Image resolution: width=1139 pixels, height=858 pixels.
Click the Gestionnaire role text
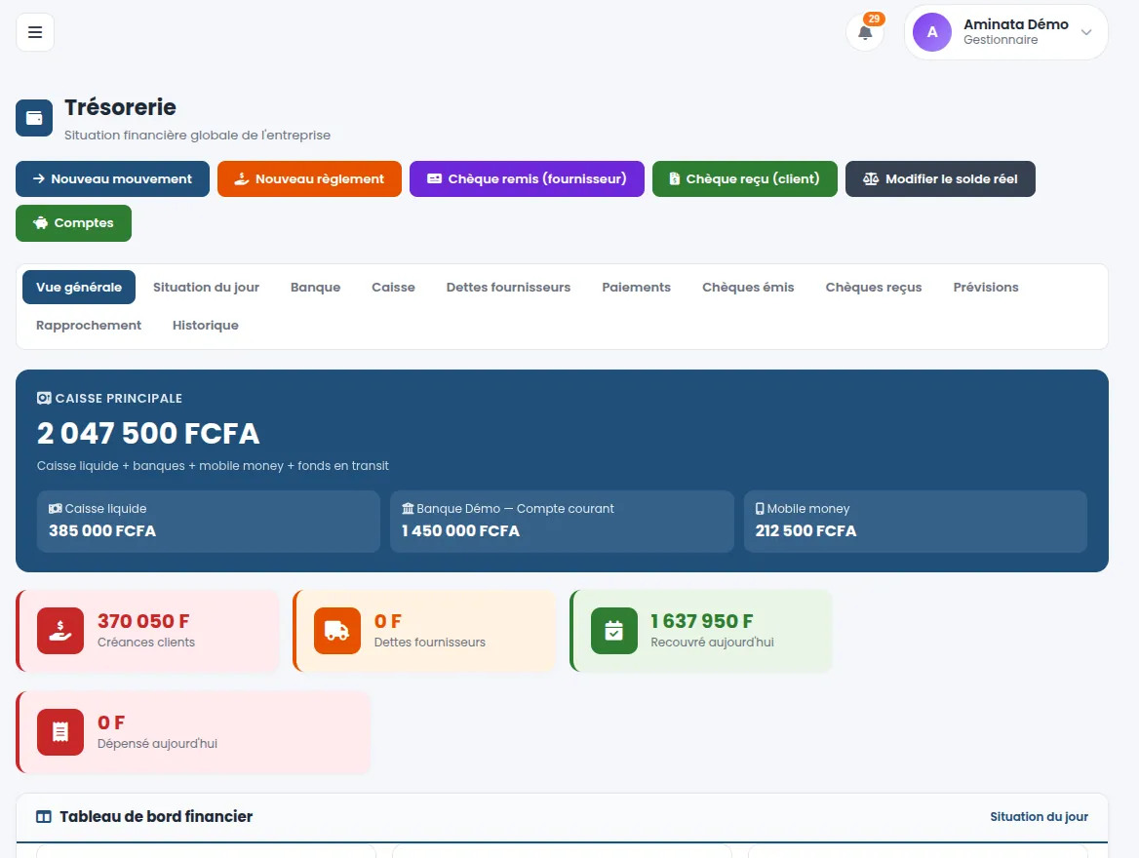click(x=1001, y=40)
